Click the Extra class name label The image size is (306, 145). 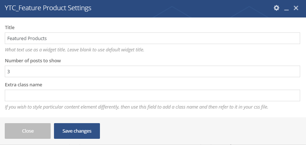click(x=23, y=85)
